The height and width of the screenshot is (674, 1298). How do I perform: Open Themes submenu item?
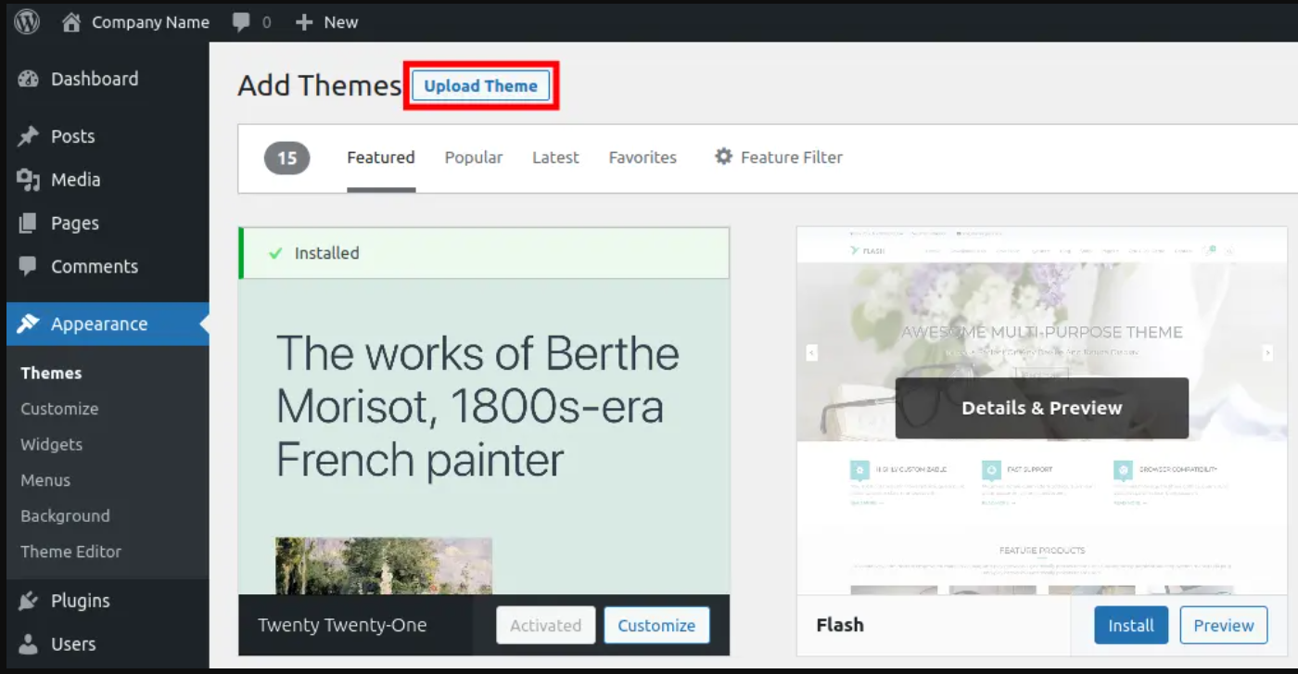pos(51,373)
